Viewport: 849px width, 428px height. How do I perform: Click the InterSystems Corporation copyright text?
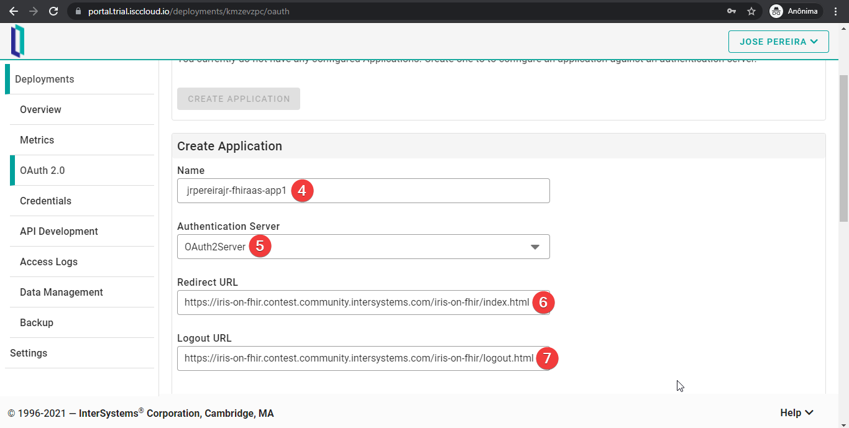pos(140,413)
